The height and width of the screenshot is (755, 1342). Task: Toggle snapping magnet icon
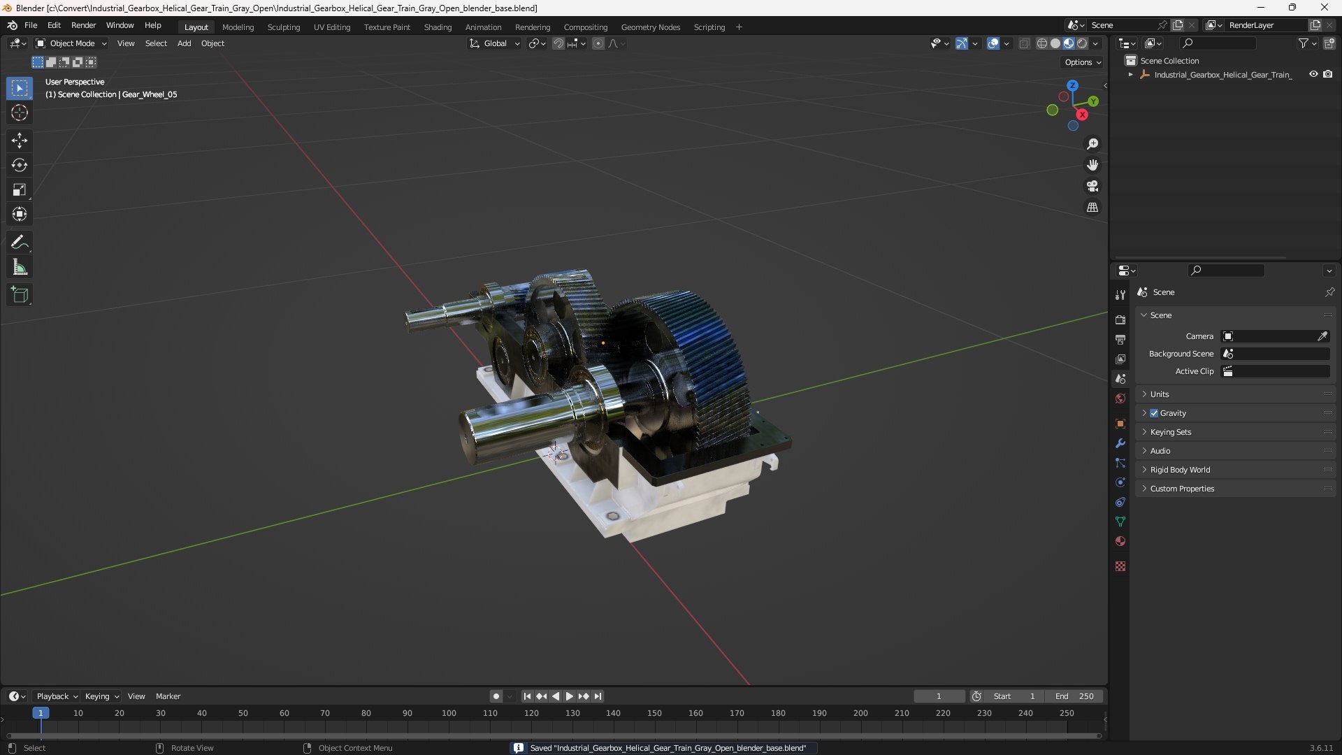tap(558, 43)
